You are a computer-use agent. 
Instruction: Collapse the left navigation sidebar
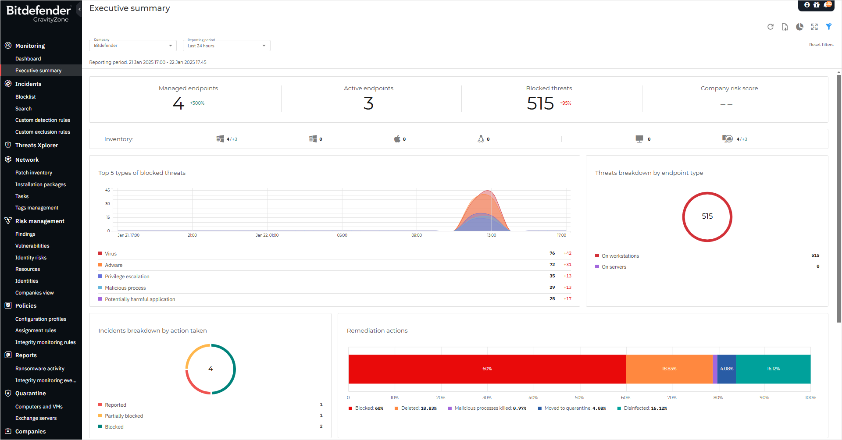pos(79,9)
